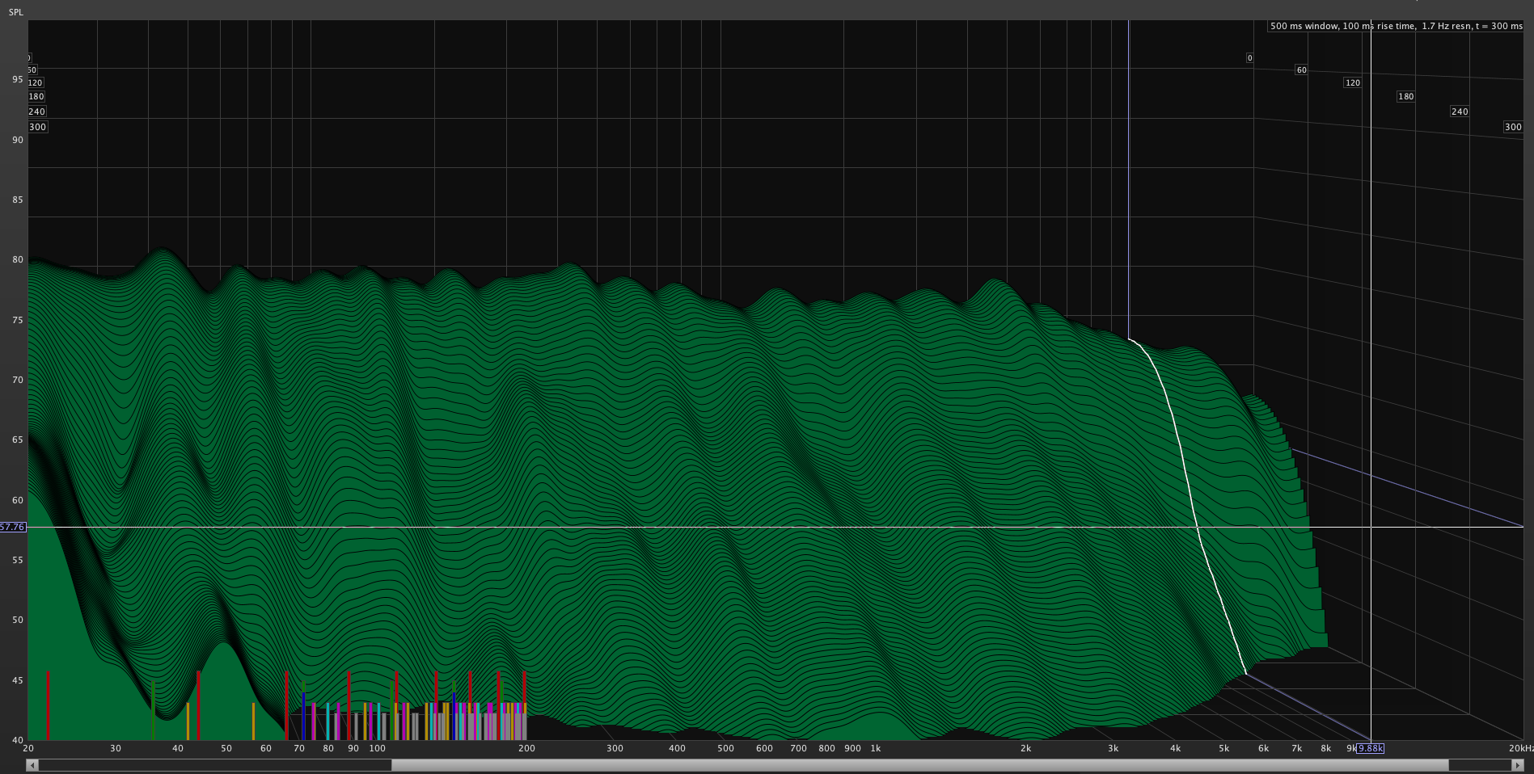Click the left-side time scale label "120"

[36, 82]
